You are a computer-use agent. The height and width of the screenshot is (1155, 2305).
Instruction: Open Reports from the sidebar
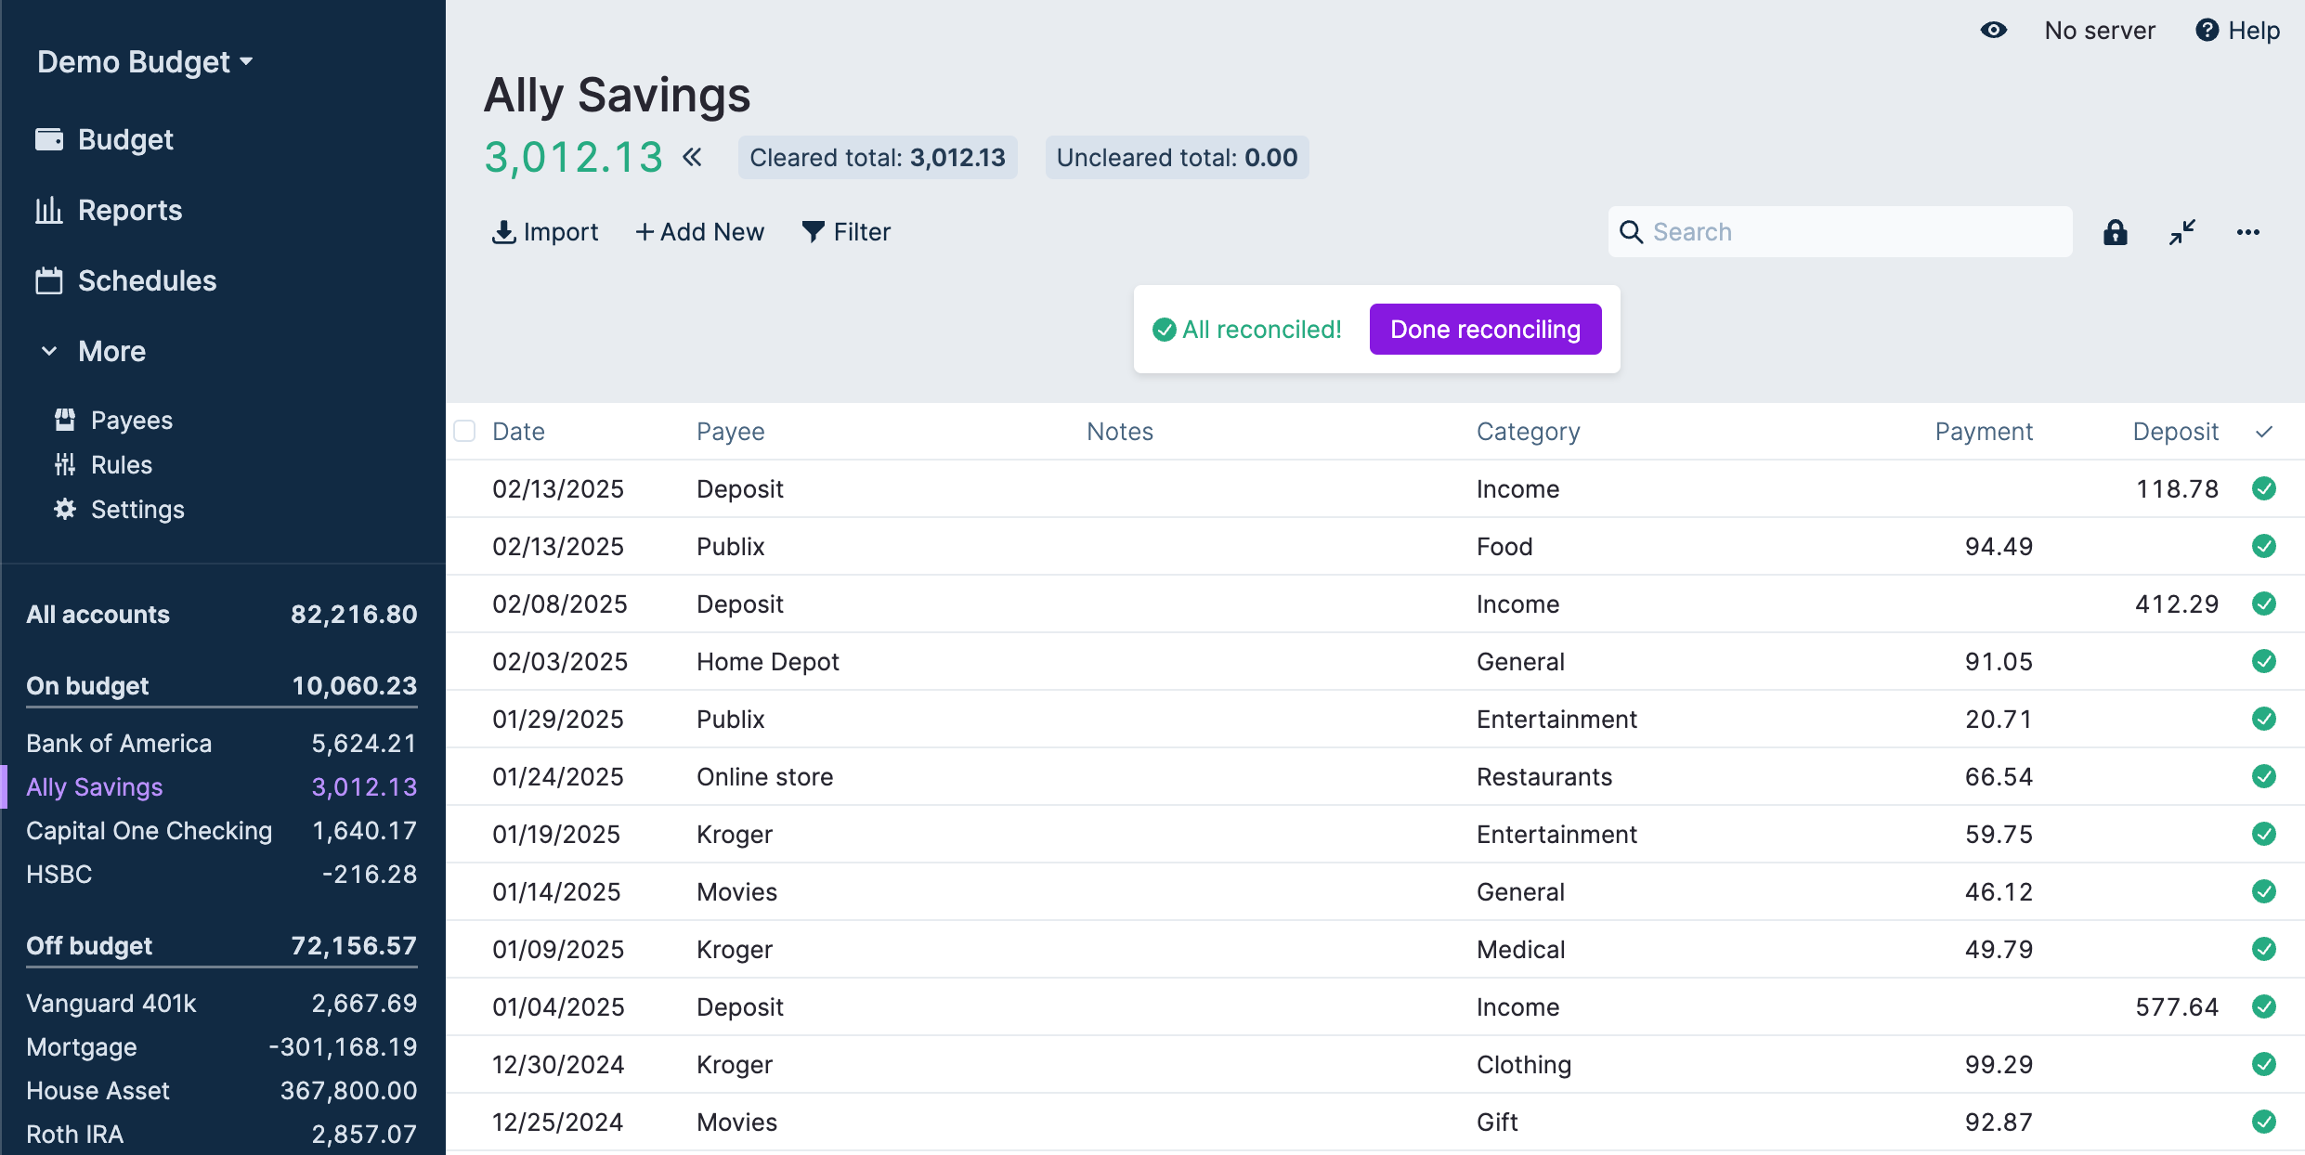130,210
